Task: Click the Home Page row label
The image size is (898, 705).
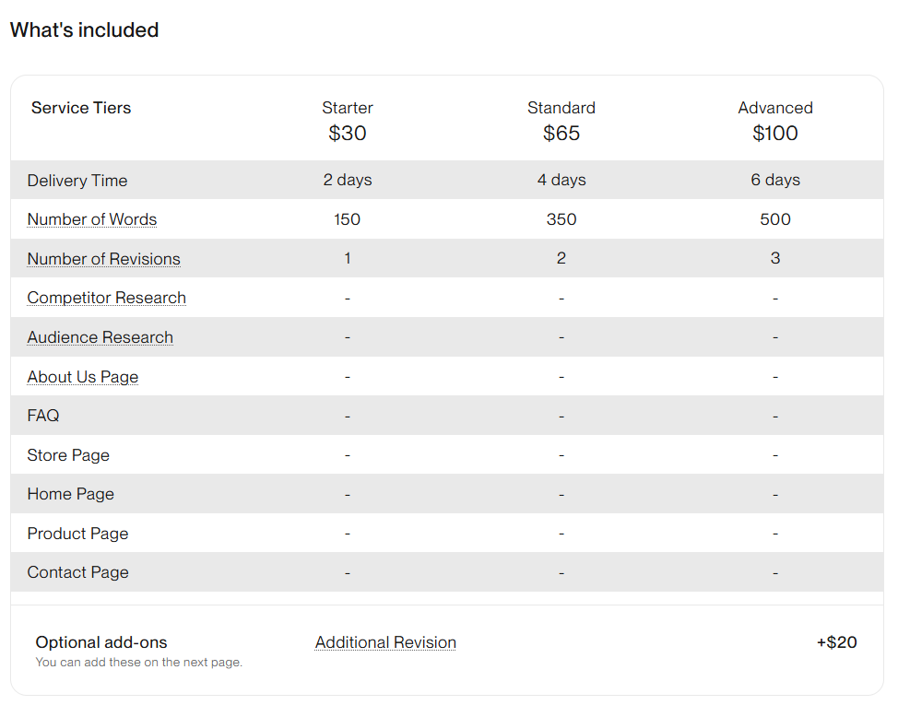Action: (x=71, y=494)
